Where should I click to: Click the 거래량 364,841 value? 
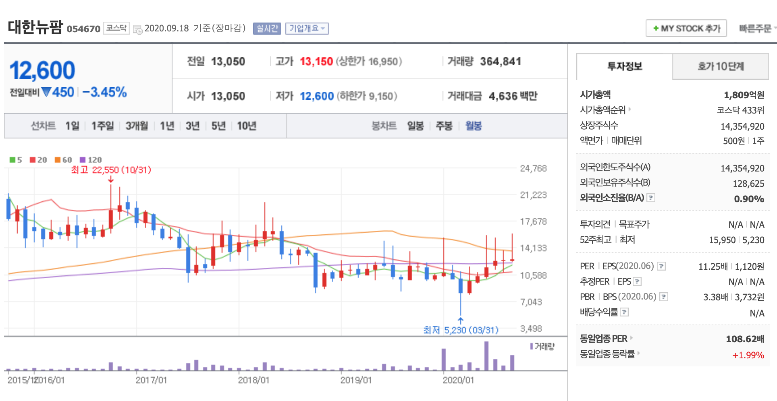tap(501, 62)
